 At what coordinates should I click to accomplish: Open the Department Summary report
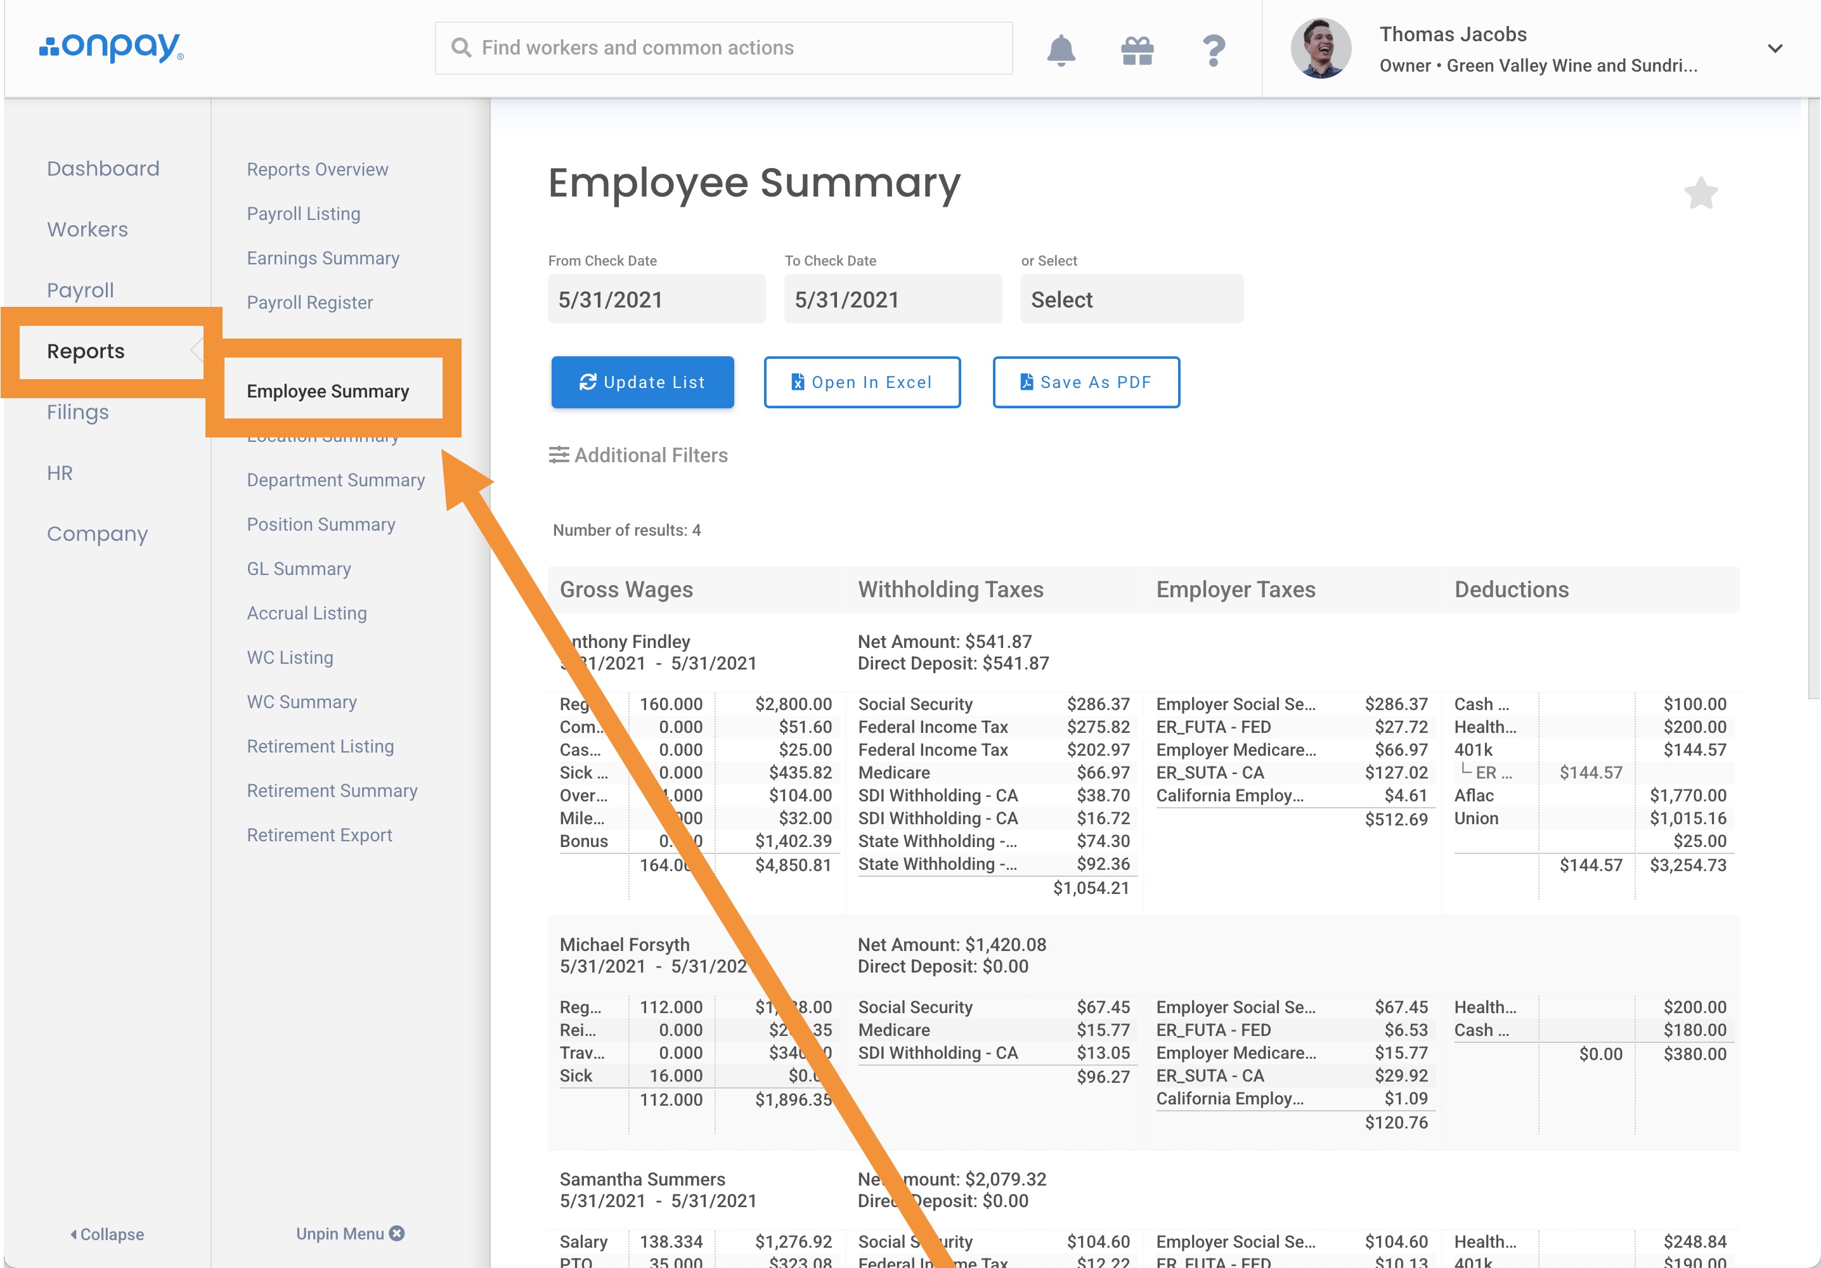tap(335, 480)
